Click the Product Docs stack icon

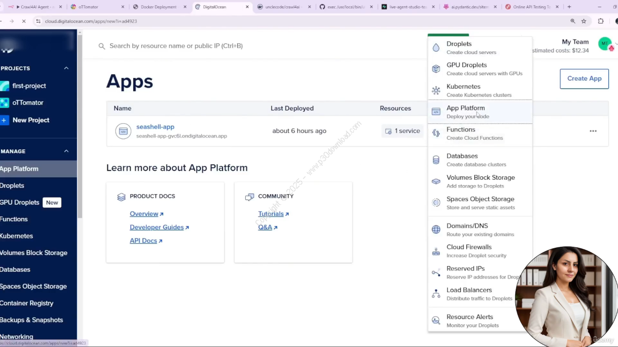[122, 197]
